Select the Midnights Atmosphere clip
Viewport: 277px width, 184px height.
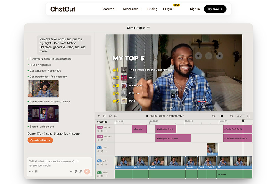pyautogui.click(x=173, y=138)
